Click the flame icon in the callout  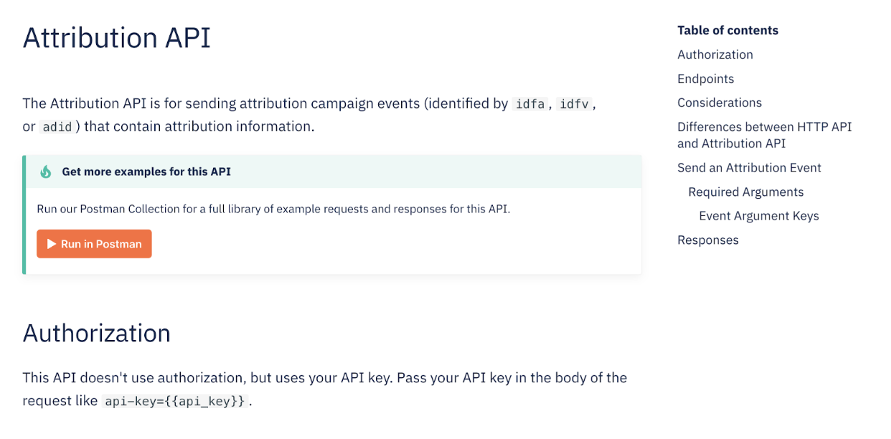click(46, 171)
